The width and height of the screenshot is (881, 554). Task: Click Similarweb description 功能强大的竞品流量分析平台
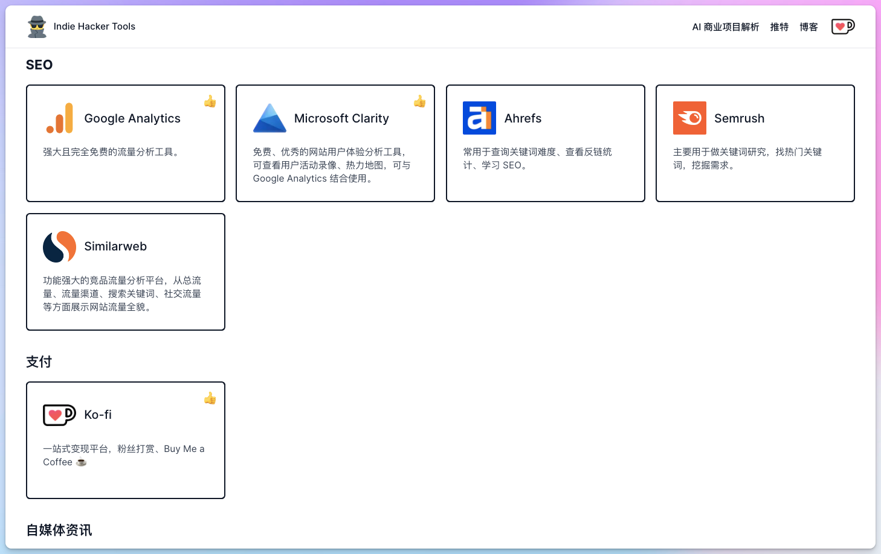122,294
